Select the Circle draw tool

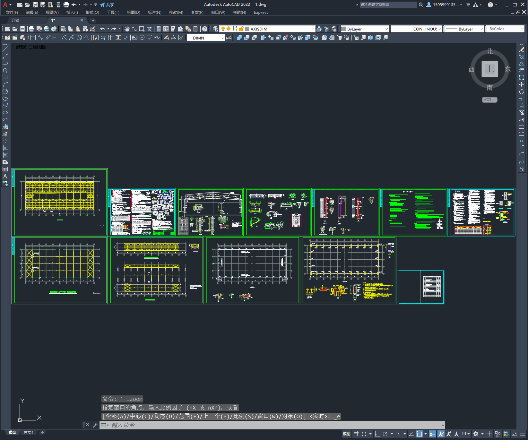(x=5, y=91)
